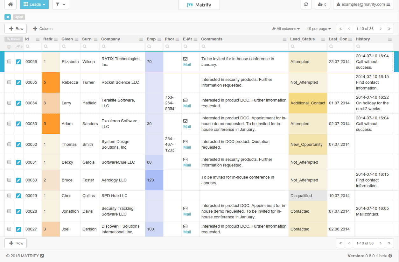Click the Additional_Contact status cell
The height and width of the screenshot is (262, 399).
(308, 103)
